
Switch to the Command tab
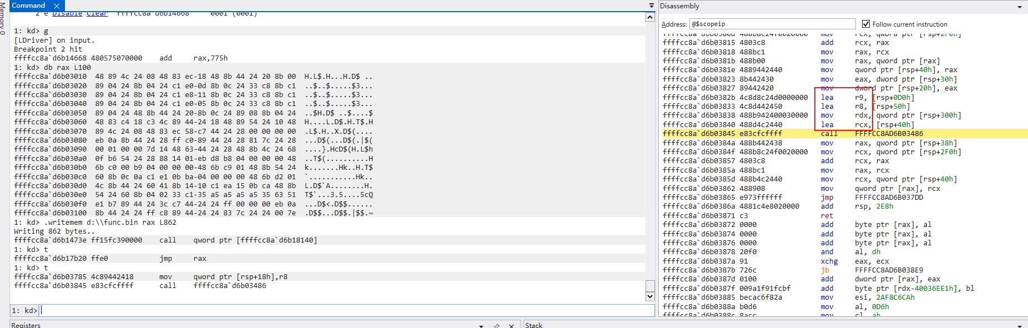(x=28, y=6)
